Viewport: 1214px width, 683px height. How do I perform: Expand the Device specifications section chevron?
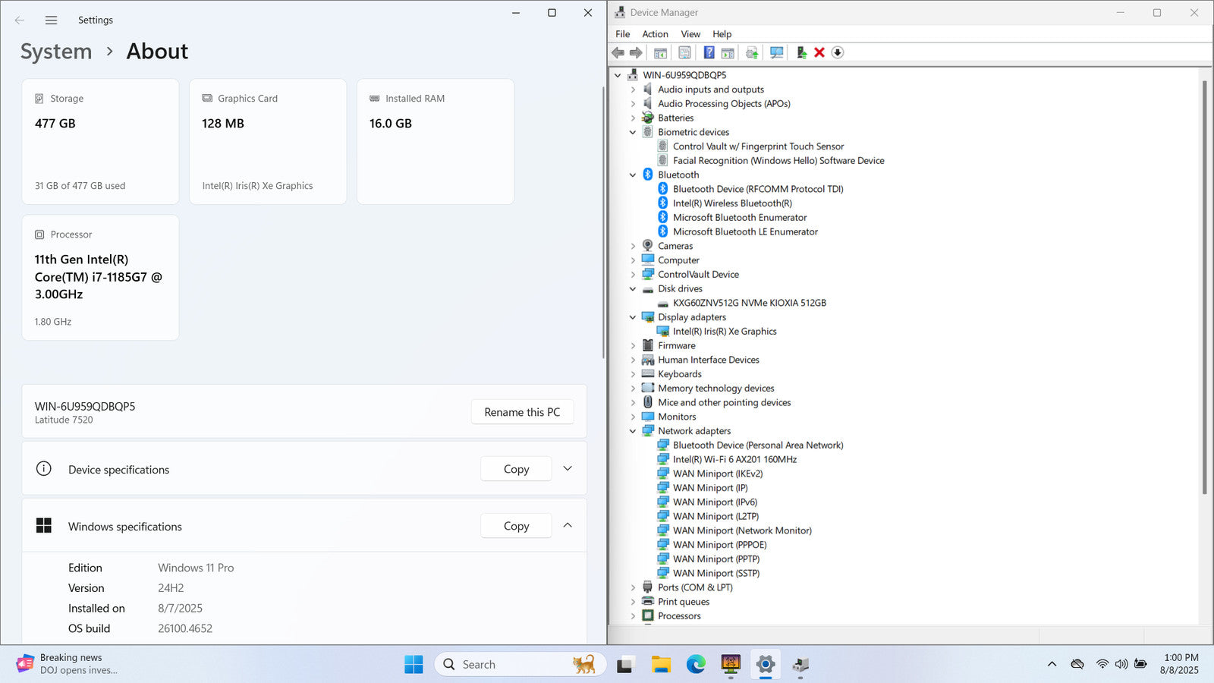pos(568,469)
